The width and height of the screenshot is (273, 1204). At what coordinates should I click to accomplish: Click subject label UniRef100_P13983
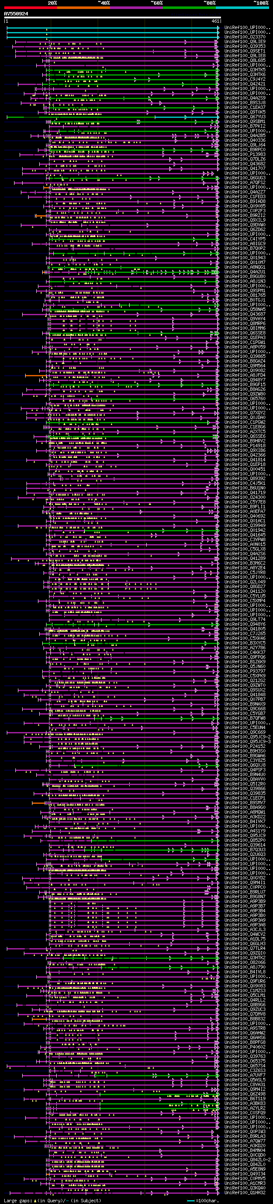click(x=245, y=154)
